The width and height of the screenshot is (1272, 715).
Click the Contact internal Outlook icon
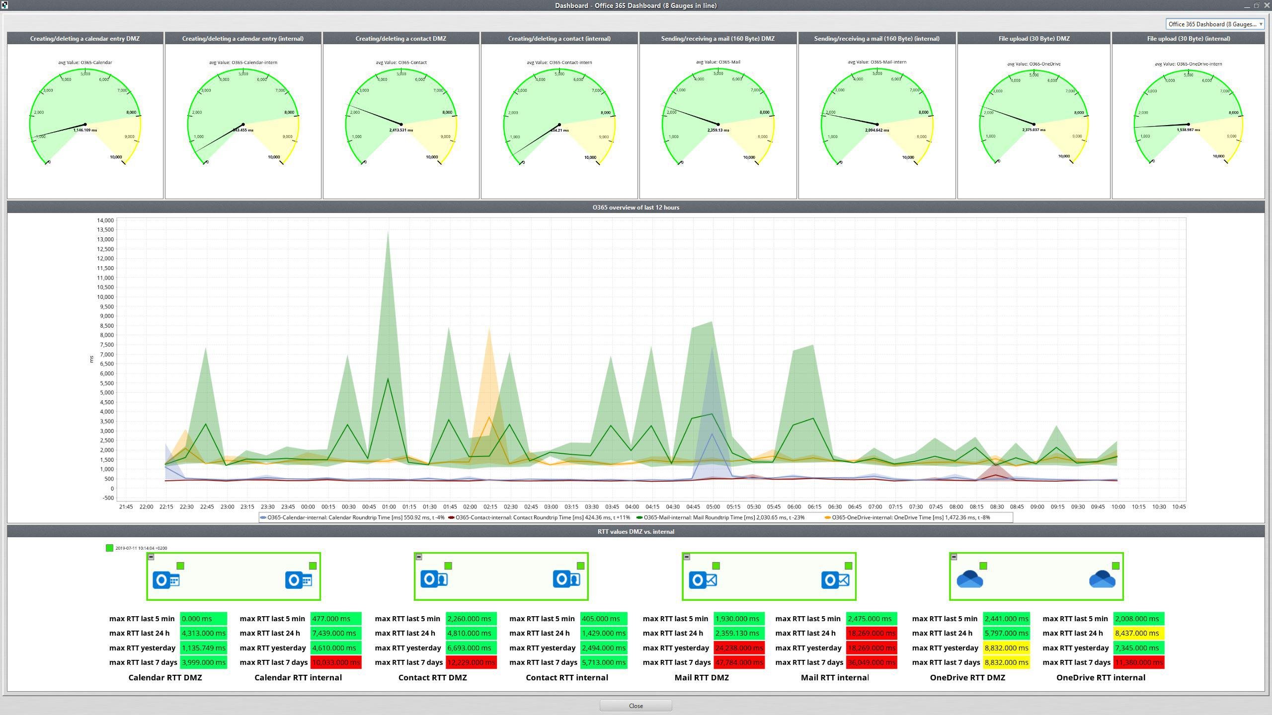pyautogui.click(x=566, y=579)
